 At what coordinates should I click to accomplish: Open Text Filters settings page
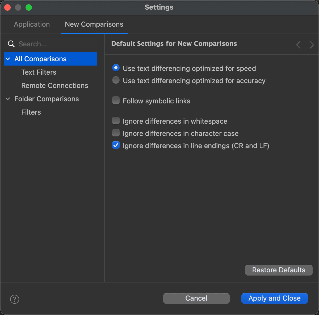39,72
